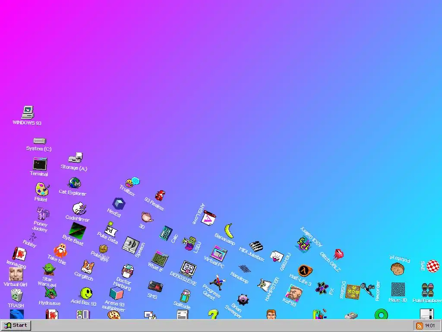Open the Star Wars.avi file
442x332 pixels.
pos(49,269)
